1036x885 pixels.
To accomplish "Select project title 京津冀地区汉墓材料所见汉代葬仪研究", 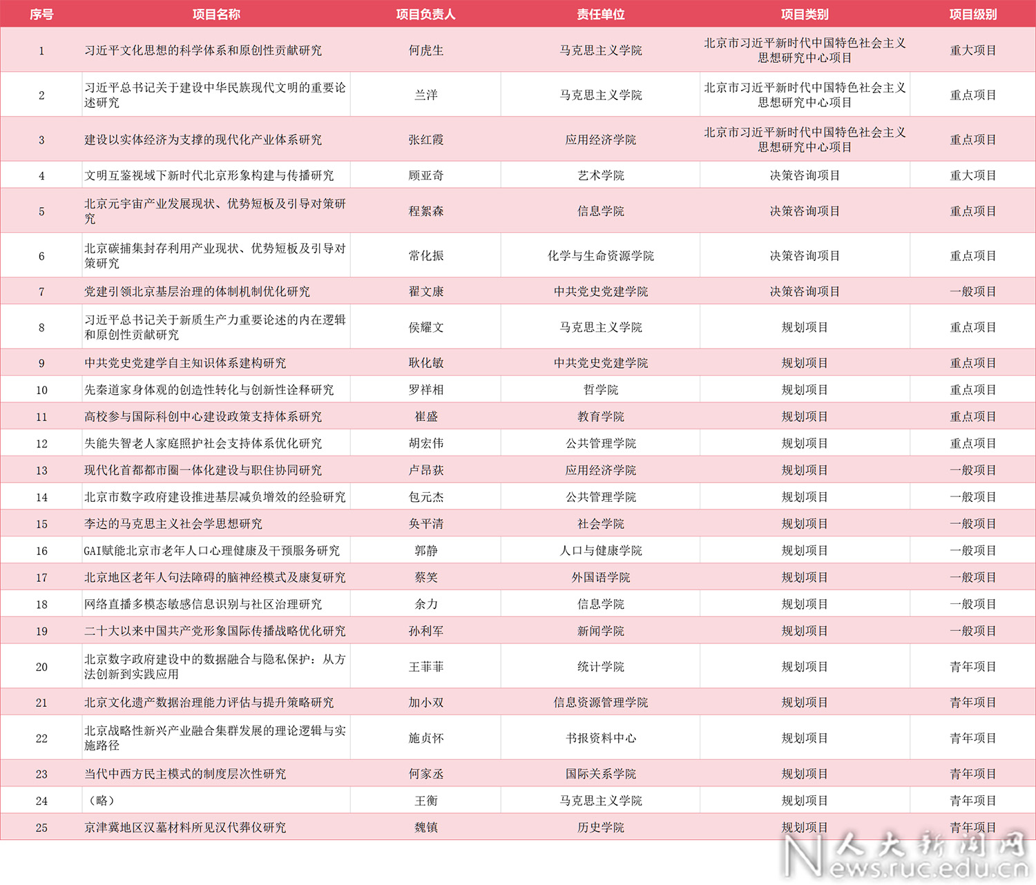I will coord(185,828).
